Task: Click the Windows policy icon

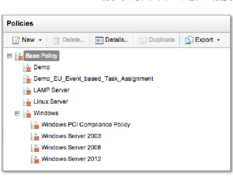Action: (x=27, y=114)
